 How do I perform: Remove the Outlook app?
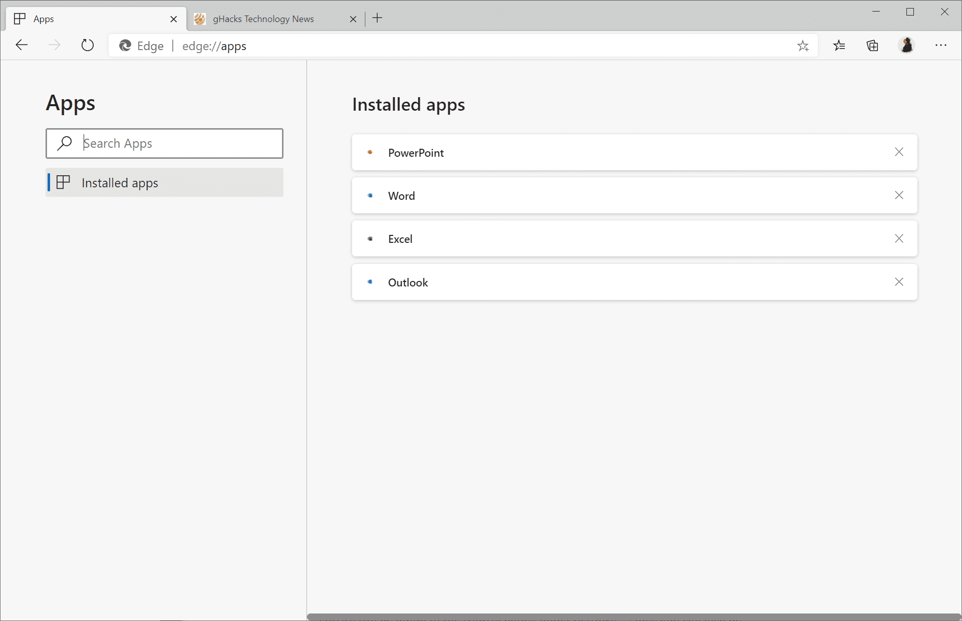pos(899,282)
